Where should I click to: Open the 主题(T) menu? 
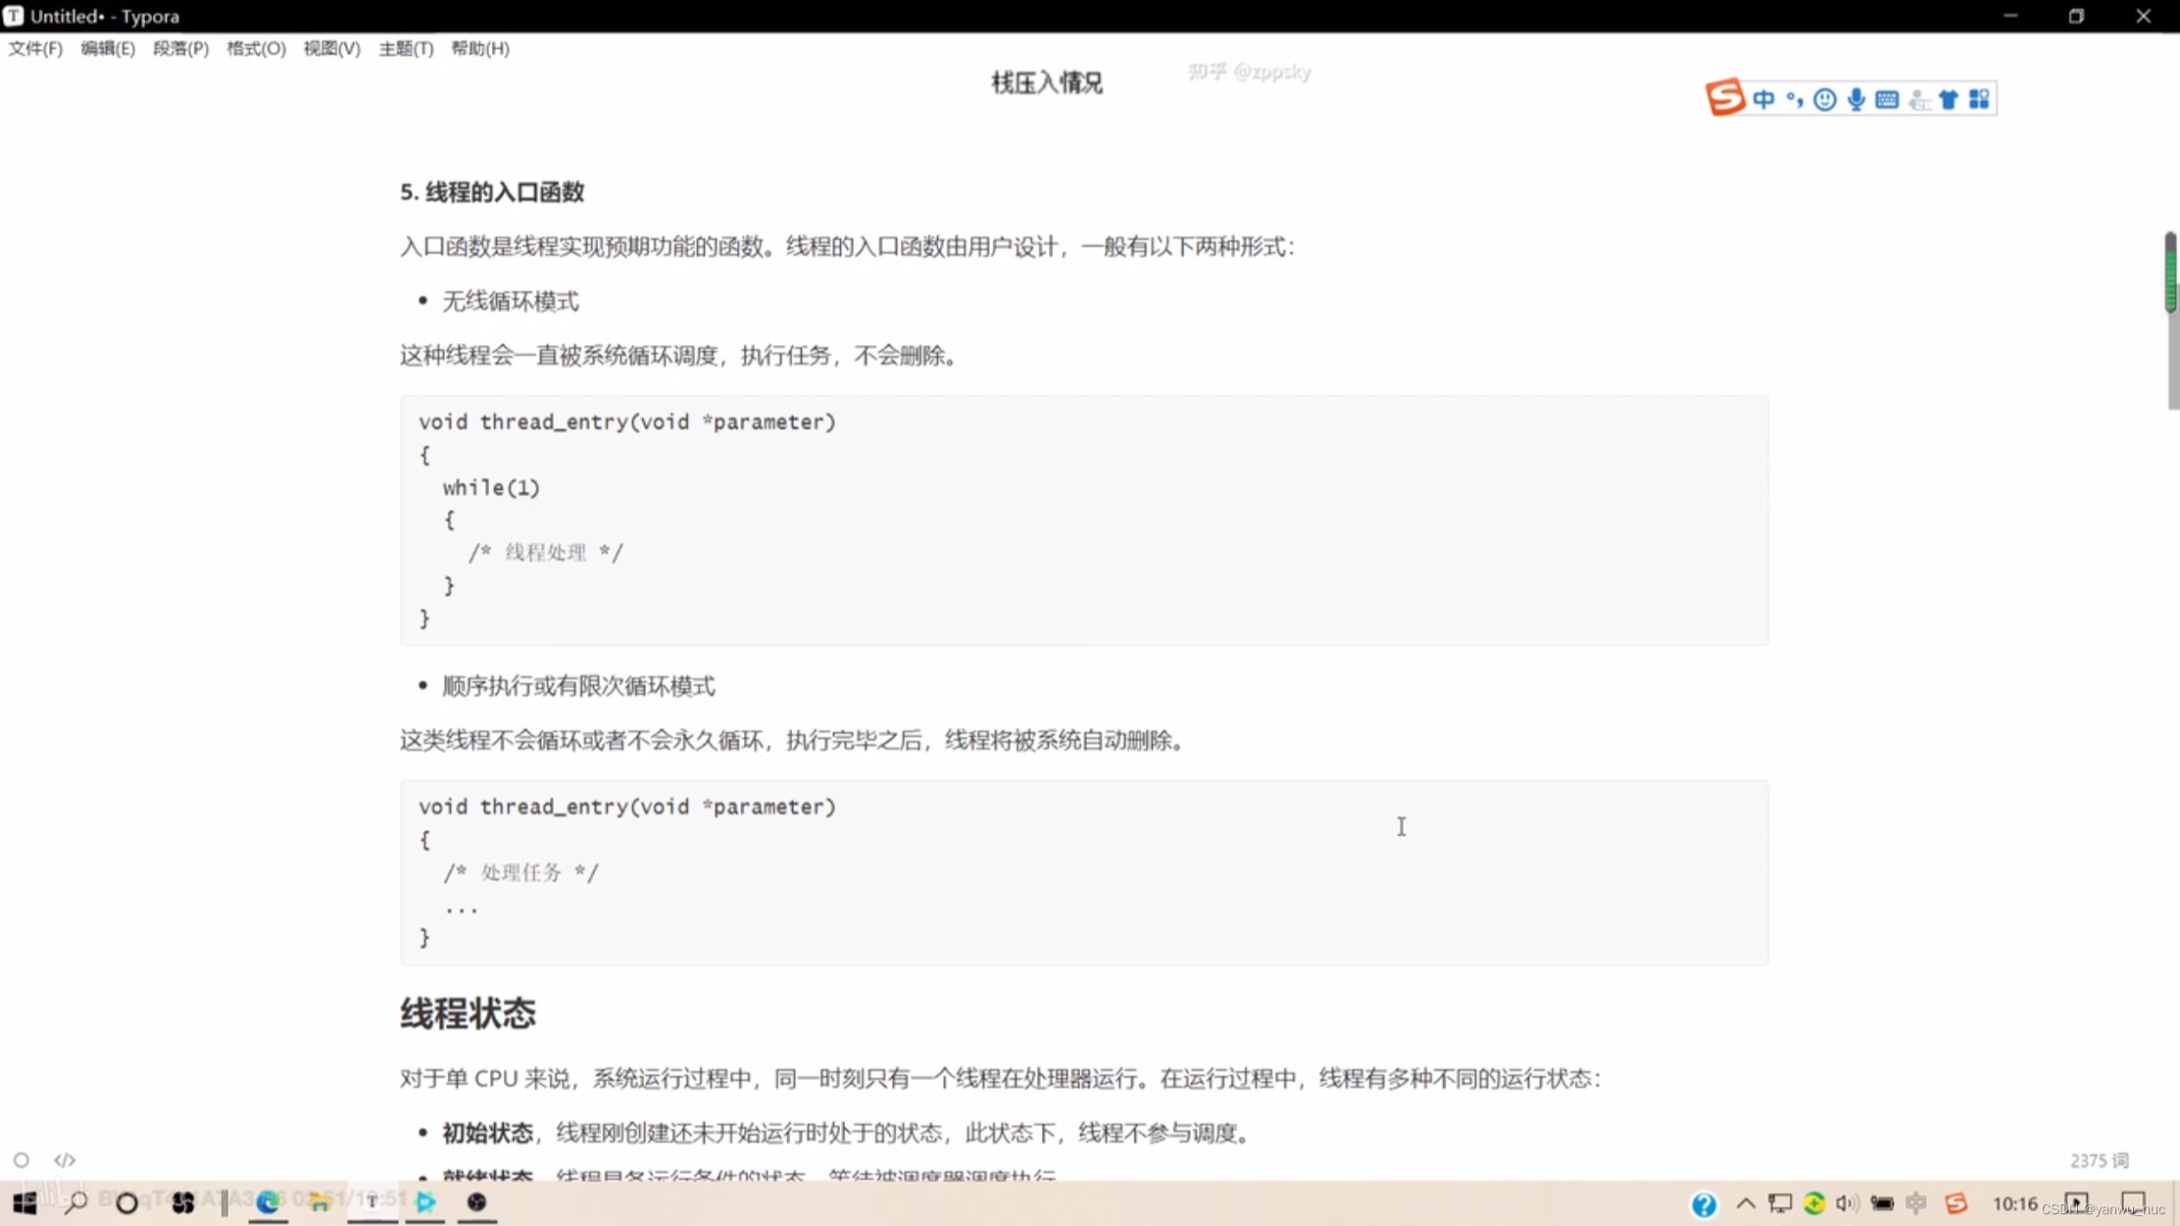point(406,48)
